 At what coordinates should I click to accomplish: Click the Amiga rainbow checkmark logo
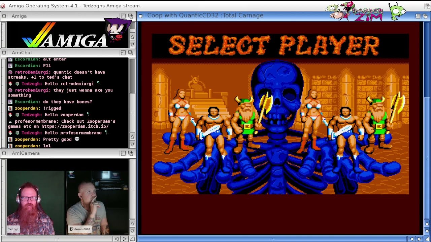pyautogui.click(x=39, y=35)
